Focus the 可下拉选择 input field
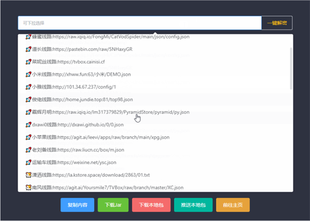The width and height of the screenshot is (310, 221). [x=139, y=23]
